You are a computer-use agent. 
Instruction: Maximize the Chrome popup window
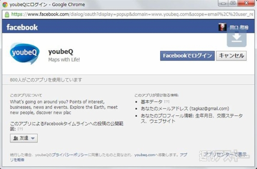233,3
